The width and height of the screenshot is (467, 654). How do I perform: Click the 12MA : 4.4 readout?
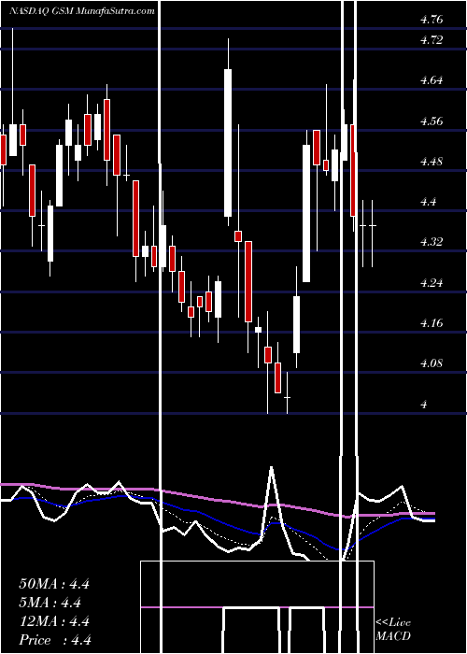(x=54, y=621)
